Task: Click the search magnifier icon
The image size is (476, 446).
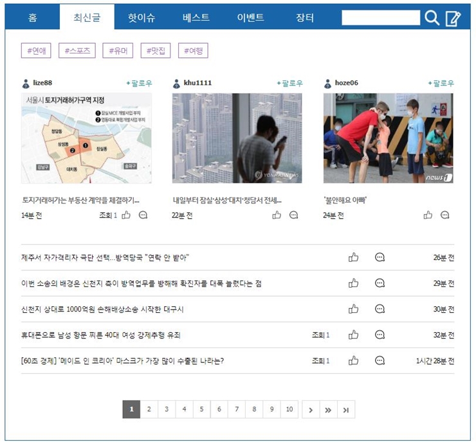Action: pyautogui.click(x=432, y=18)
